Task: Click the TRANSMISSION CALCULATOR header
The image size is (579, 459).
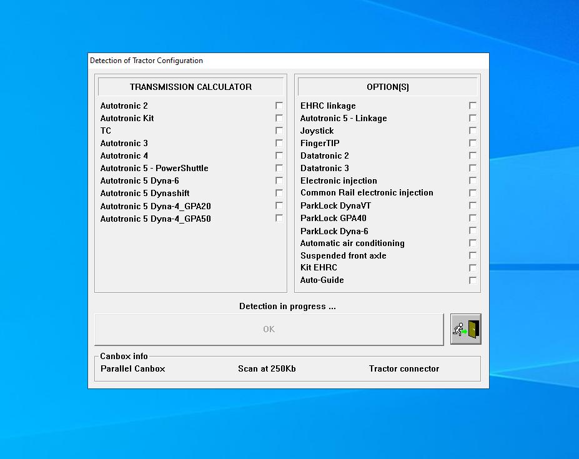Action: tap(191, 87)
